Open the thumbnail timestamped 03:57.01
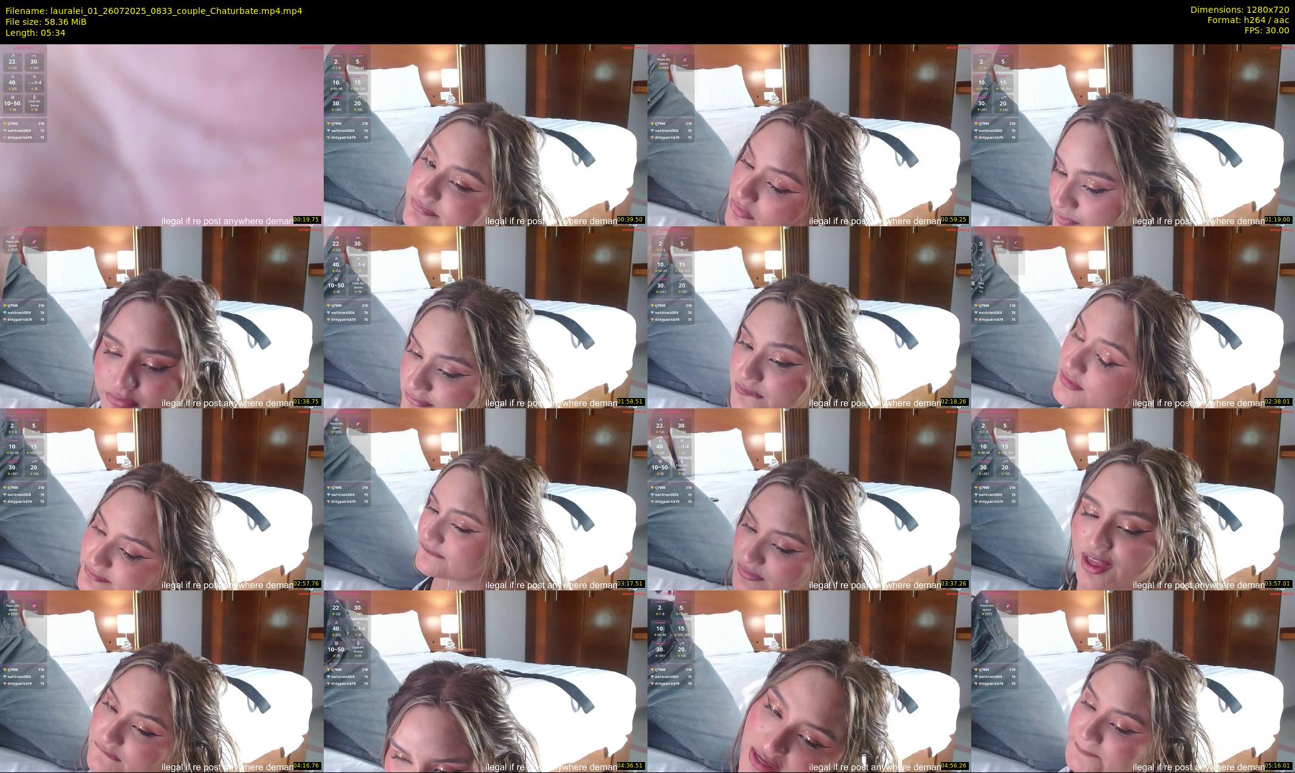 (x=1133, y=499)
